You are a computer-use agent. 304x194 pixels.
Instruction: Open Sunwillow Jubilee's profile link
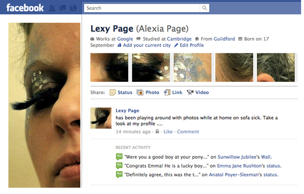click(239, 157)
